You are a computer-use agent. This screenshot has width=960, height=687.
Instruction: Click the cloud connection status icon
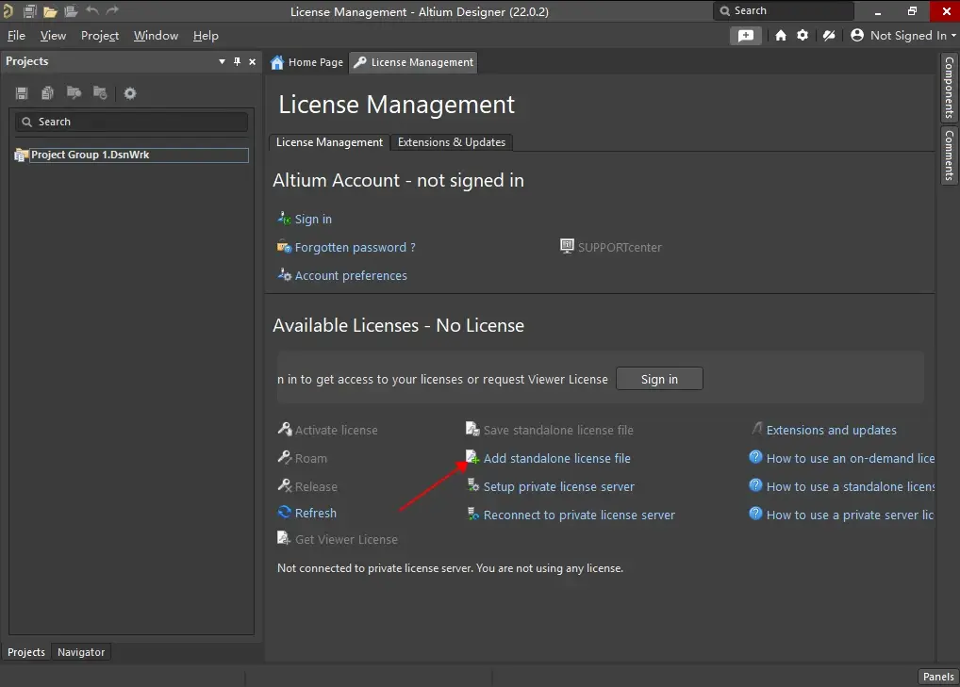829,35
